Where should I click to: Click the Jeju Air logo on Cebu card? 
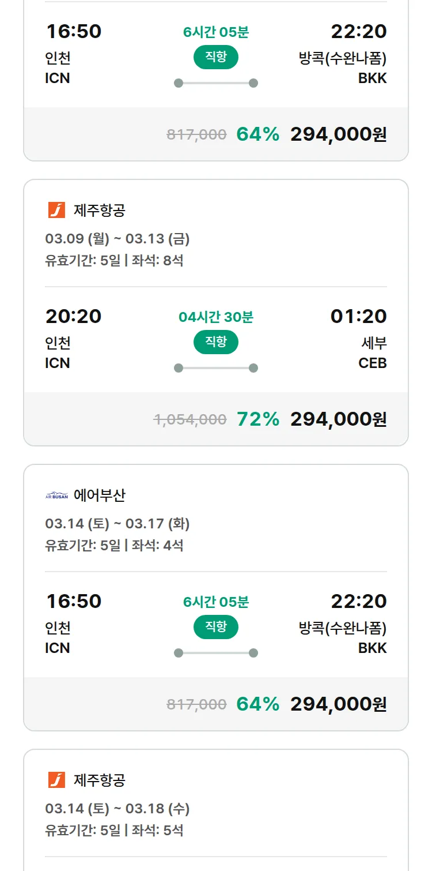coord(56,211)
